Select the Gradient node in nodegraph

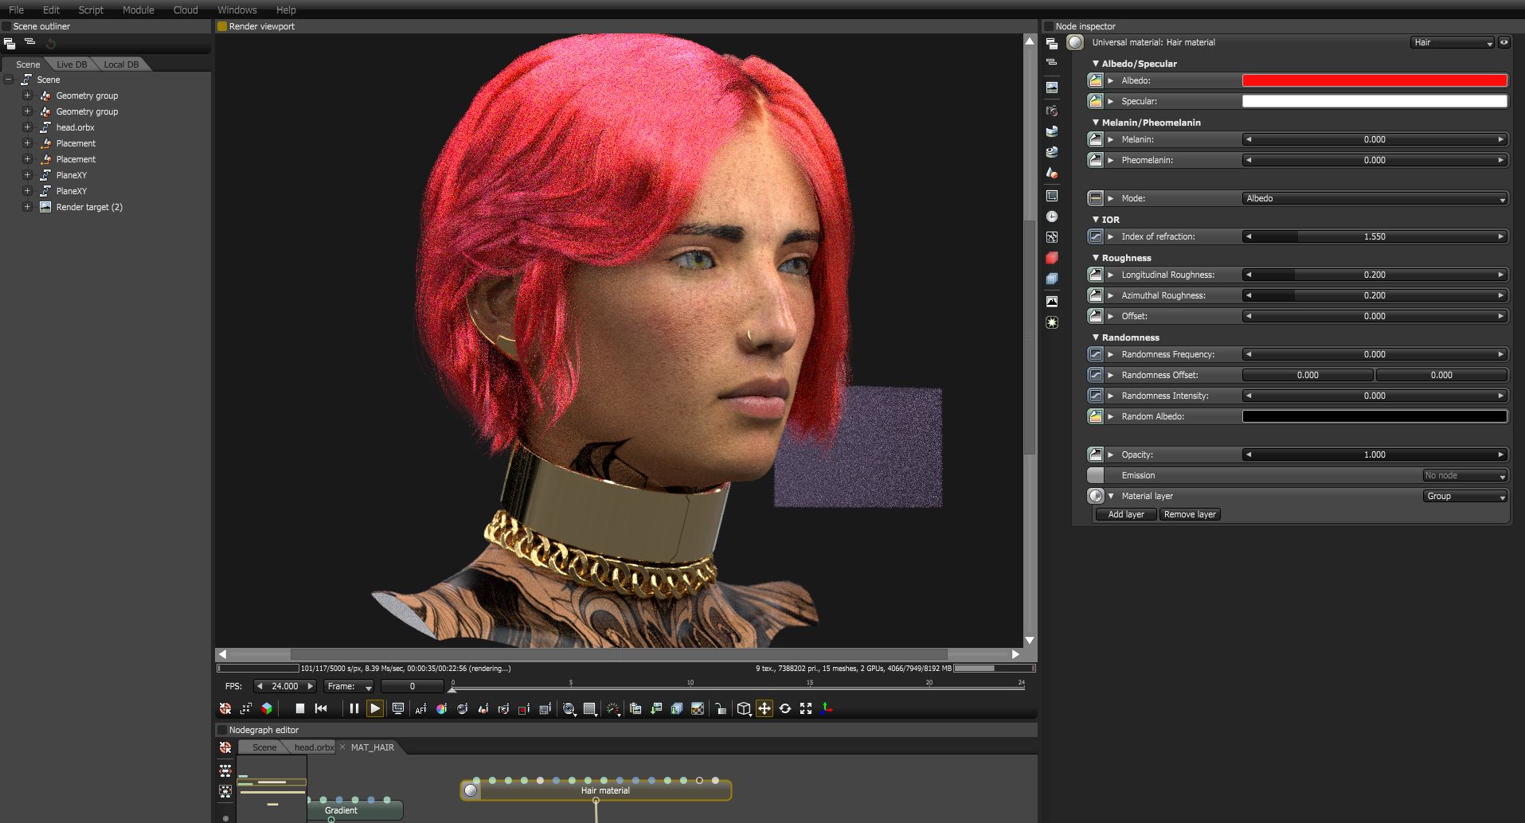pos(354,810)
